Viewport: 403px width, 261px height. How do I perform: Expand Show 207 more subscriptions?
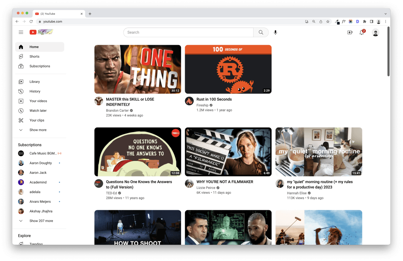click(41, 221)
